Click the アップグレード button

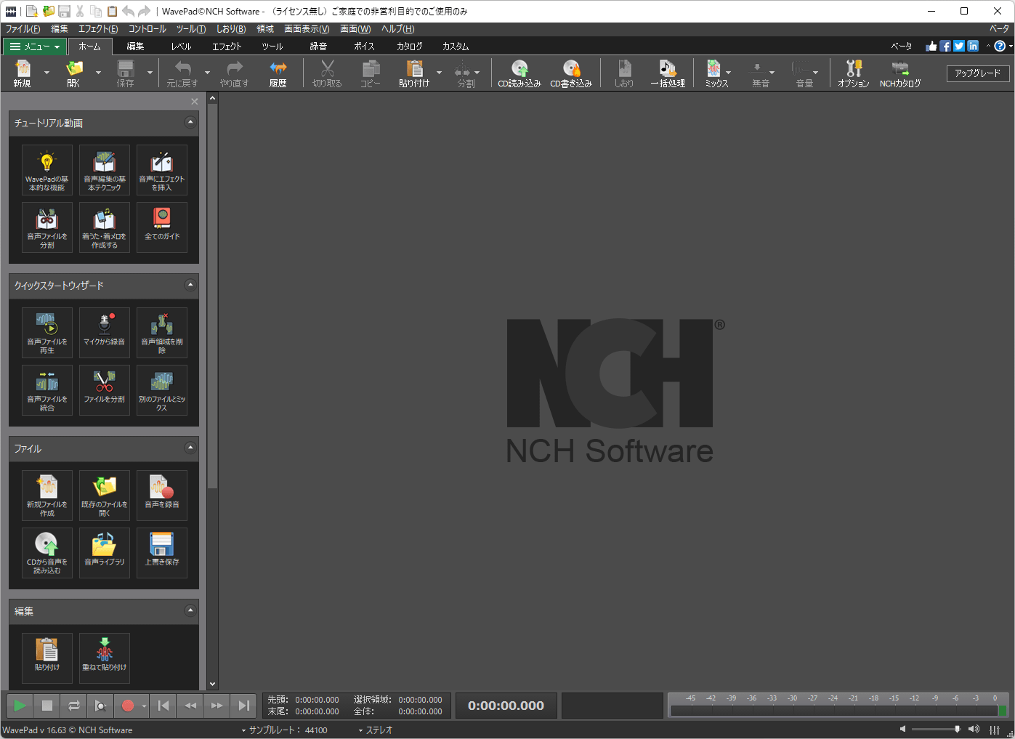[978, 73]
